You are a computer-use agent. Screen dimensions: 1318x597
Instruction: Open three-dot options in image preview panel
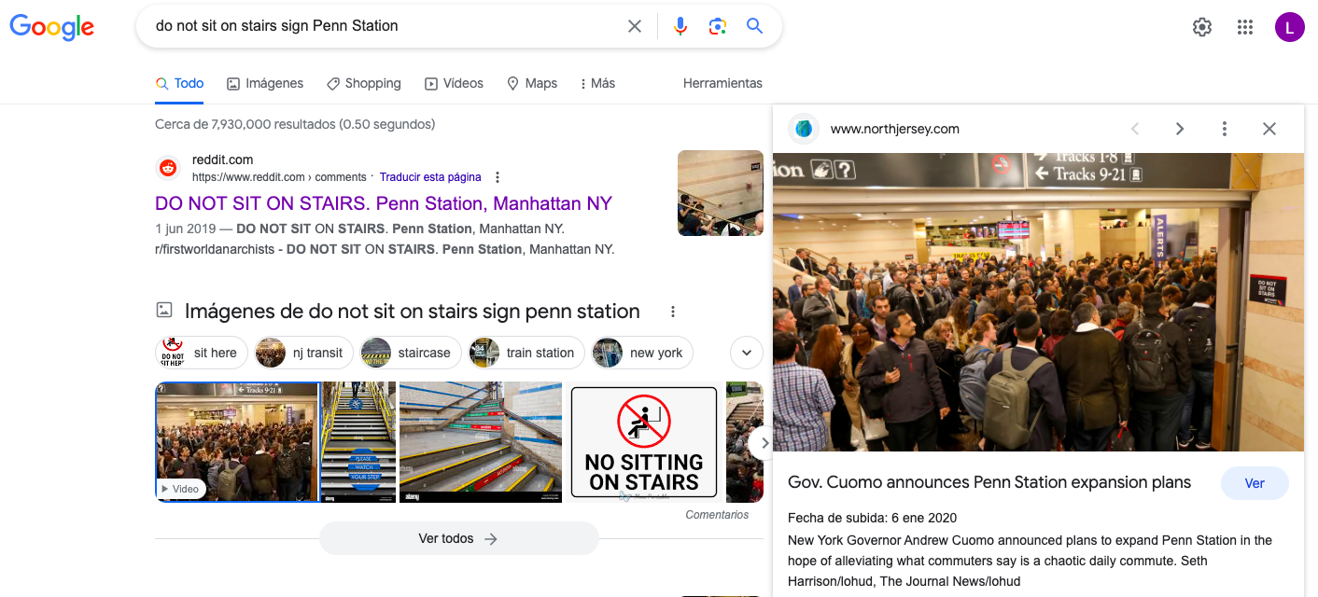coord(1224,129)
